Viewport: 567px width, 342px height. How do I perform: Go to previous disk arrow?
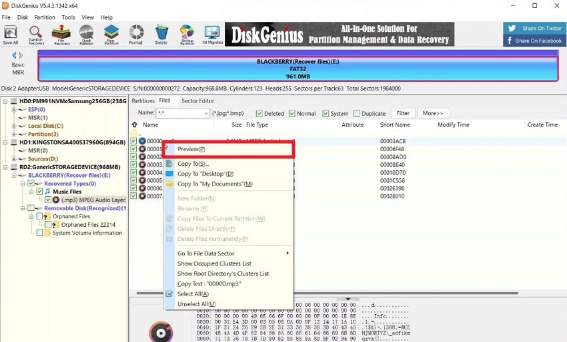14,55
